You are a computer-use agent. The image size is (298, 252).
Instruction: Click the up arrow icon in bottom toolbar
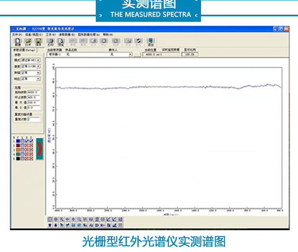(50, 225)
